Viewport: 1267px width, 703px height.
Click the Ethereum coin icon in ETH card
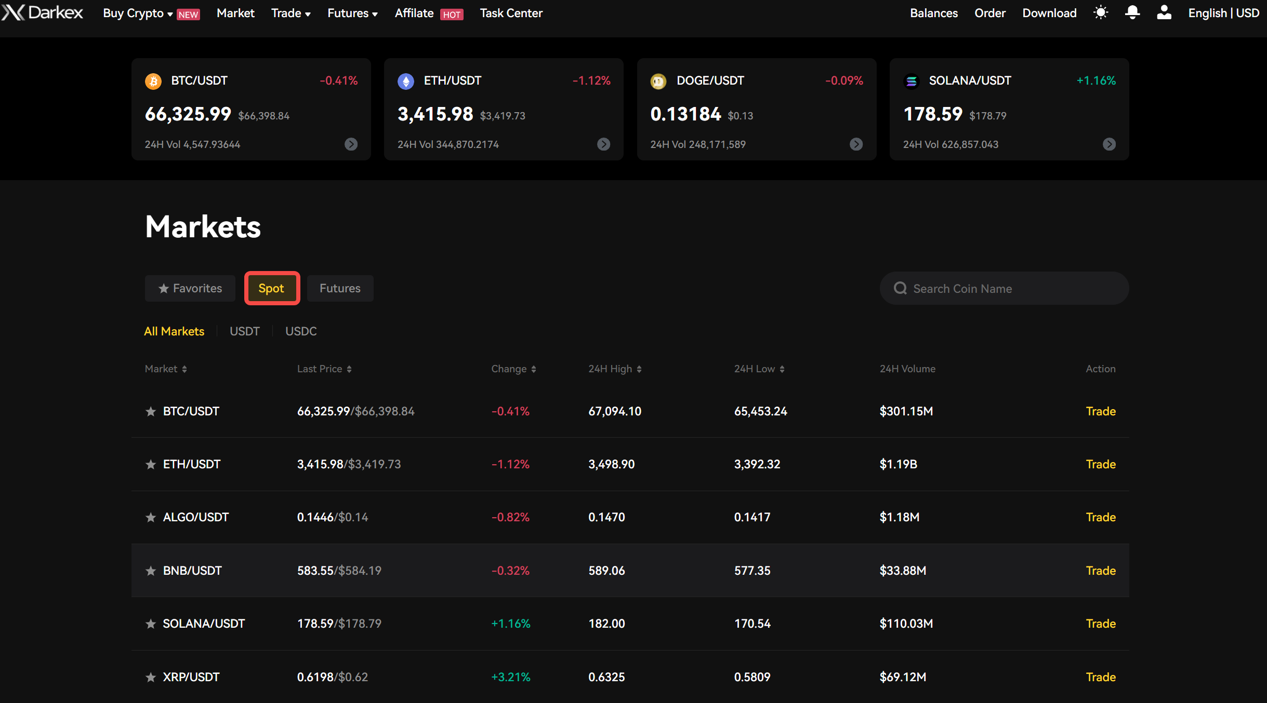pyautogui.click(x=406, y=81)
